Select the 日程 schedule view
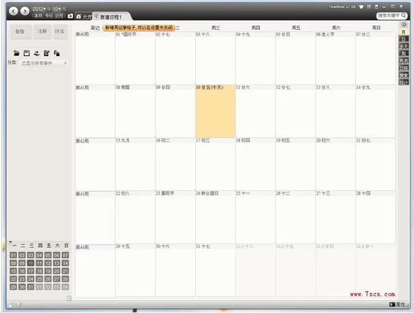Screen dimensions: 414x313 click(x=403, y=68)
